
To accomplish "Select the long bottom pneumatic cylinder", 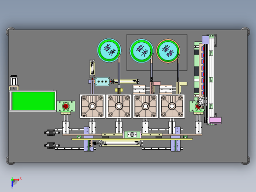I will [121, 143].
